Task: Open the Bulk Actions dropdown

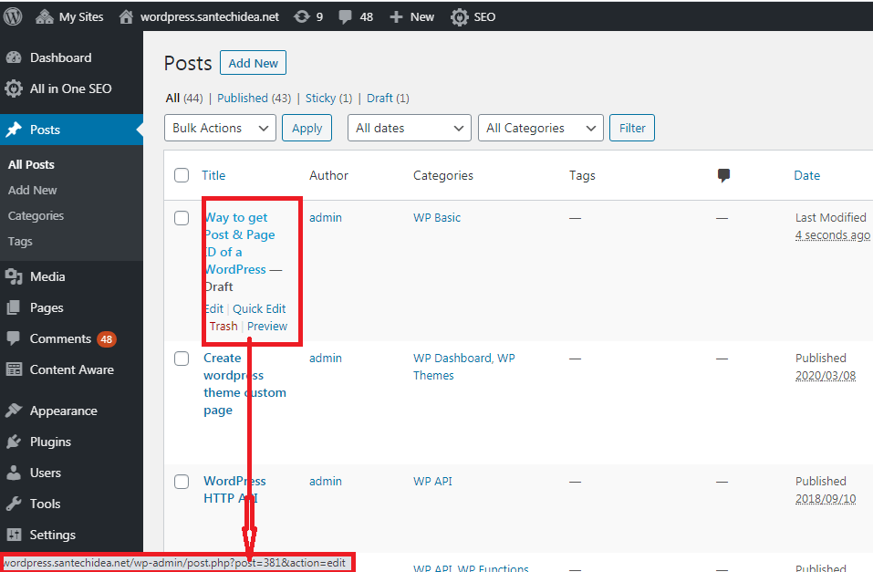Action: (219, 128)
